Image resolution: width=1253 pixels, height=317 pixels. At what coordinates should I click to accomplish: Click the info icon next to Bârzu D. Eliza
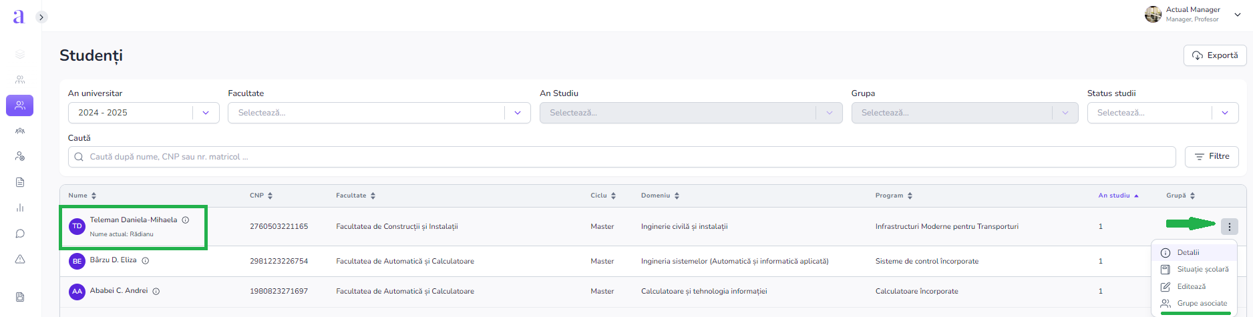[146, 261]
